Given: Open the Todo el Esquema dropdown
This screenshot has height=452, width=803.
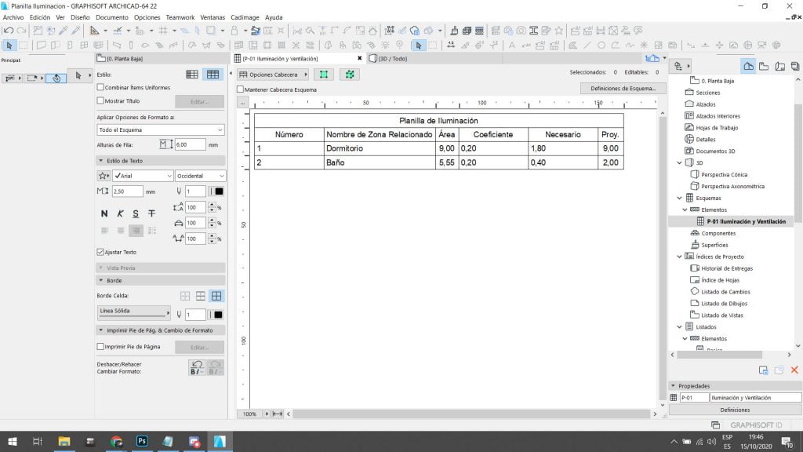Looking at the screenshot, I should click(161, 129).
